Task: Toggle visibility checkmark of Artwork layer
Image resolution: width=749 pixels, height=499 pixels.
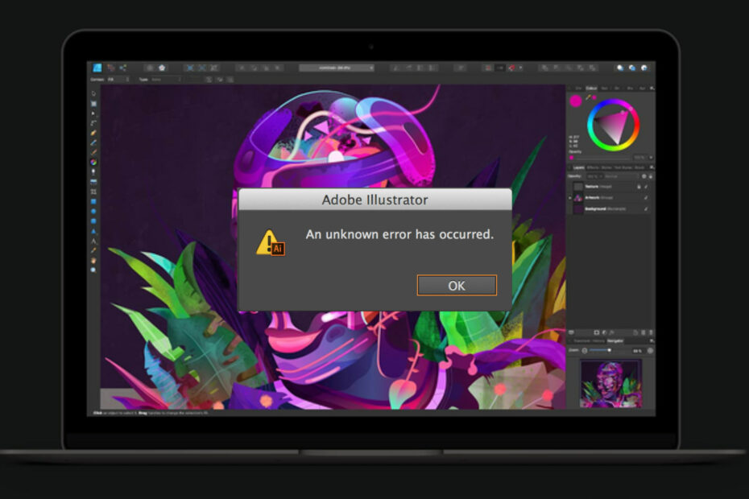Action: (x=646, y=198)
